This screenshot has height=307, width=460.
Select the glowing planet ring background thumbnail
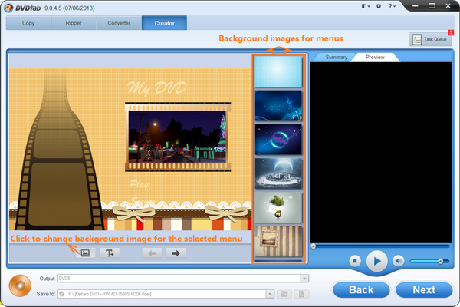click(x=278, y=139)
